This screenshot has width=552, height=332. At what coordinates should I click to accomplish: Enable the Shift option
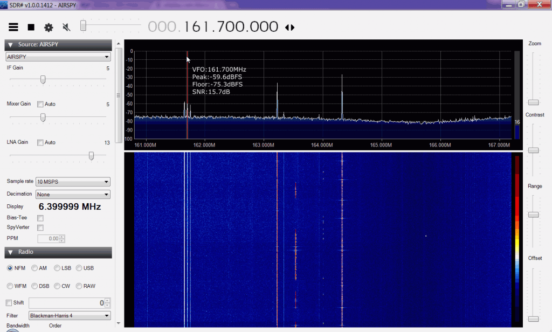point(9,302)
